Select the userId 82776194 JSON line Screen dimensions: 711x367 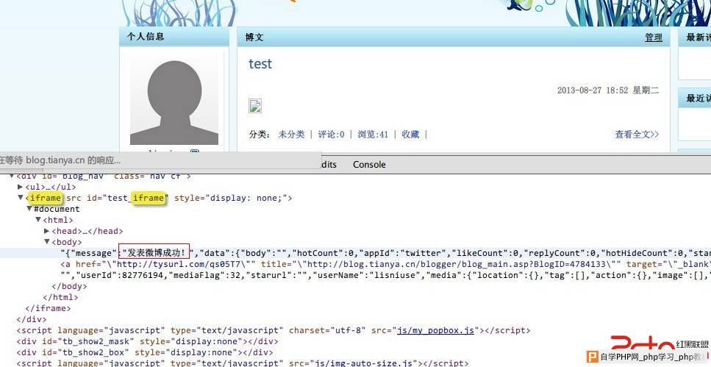tap(385, 275)
